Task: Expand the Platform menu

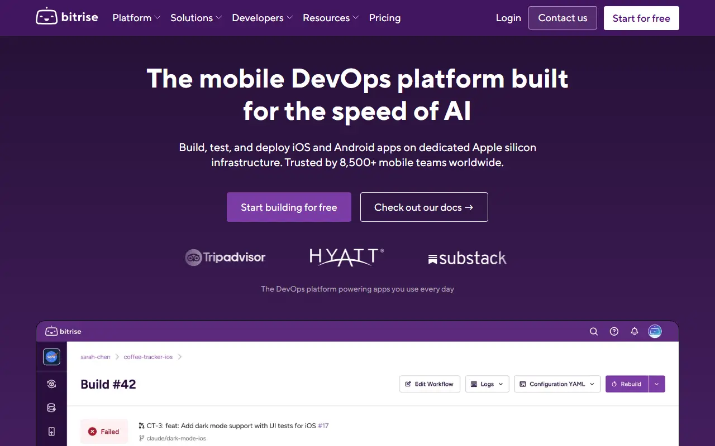Action: coord(136,18)
